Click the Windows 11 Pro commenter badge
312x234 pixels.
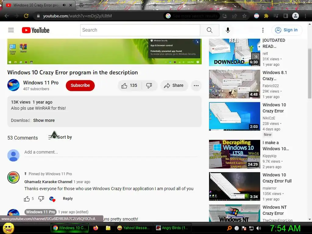pyautogui.click(x=41, y=212)
